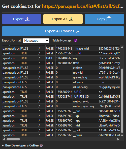Viewport: 126px width, 149px height.
Task: Click the isQuark value 'true'
Action: (x=101, y=82)
